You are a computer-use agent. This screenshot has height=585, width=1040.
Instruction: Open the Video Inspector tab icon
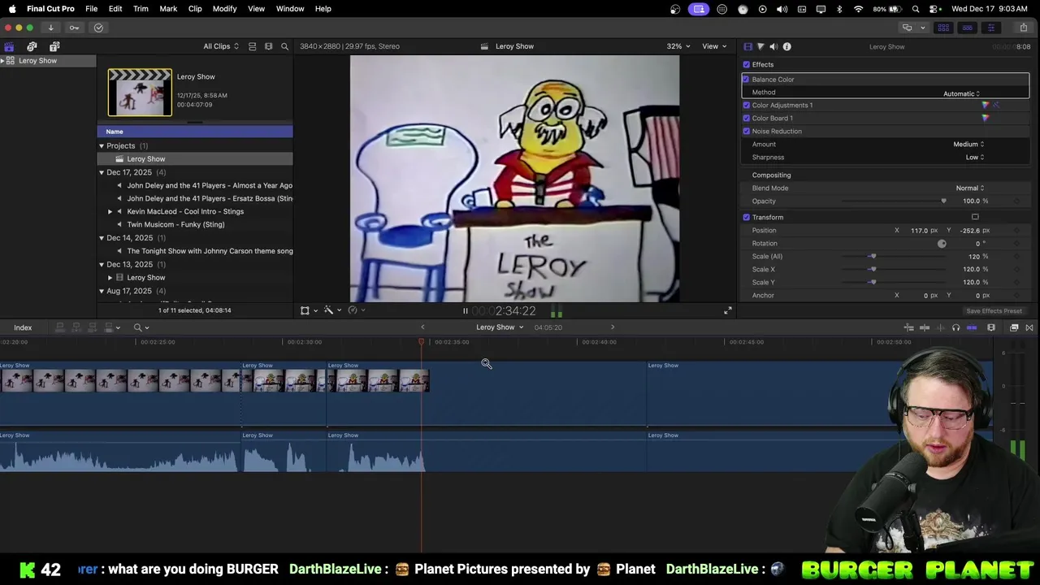pos(748,46)
